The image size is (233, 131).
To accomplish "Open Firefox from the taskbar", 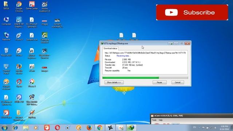I will [89, 128].
